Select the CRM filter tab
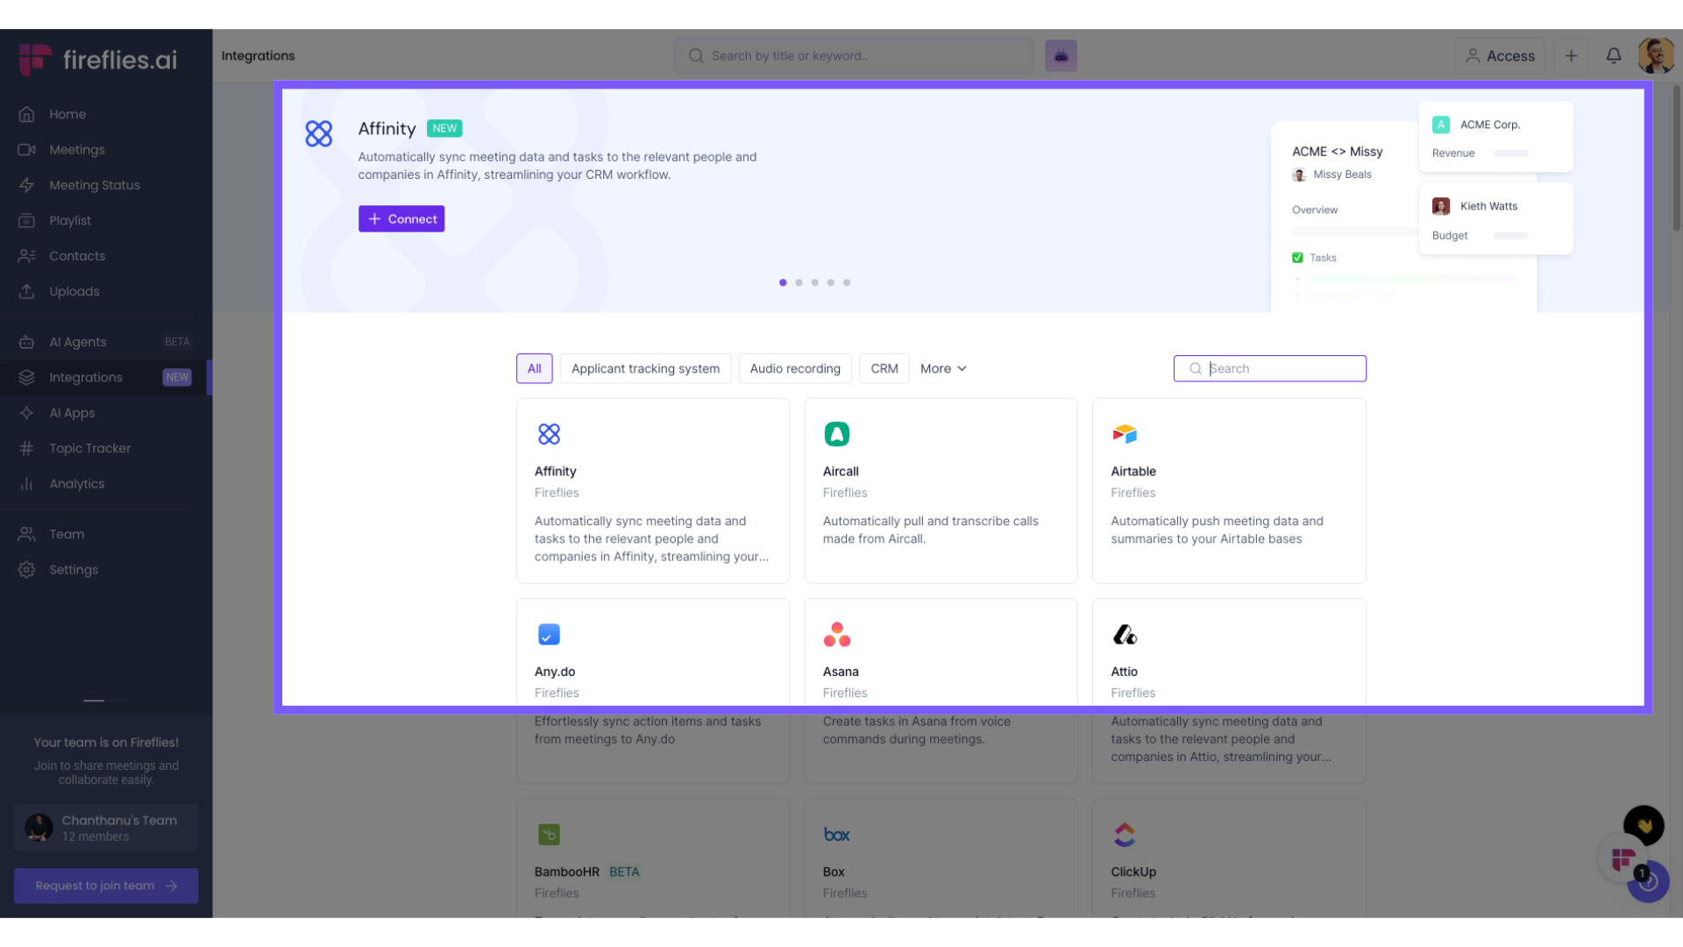The width and height of the screenshot is (1683, 947). point(884,368)
